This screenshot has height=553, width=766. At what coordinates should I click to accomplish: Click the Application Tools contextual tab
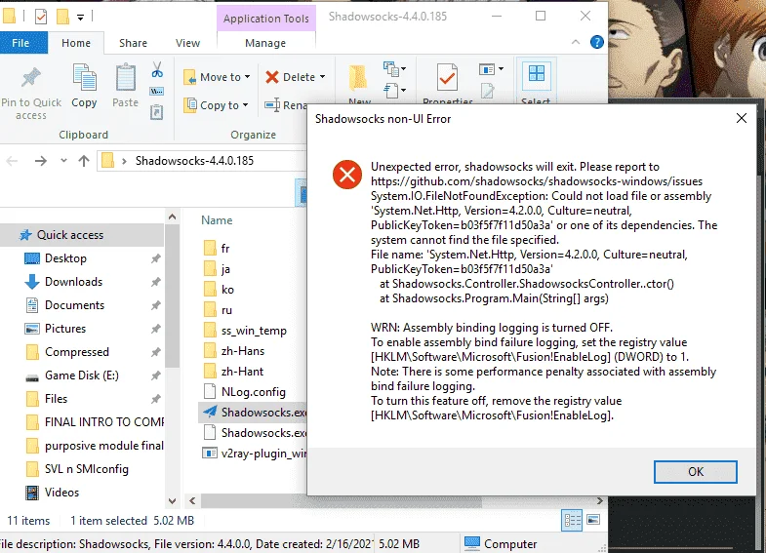pyautogui.click(x=265, y=19)
